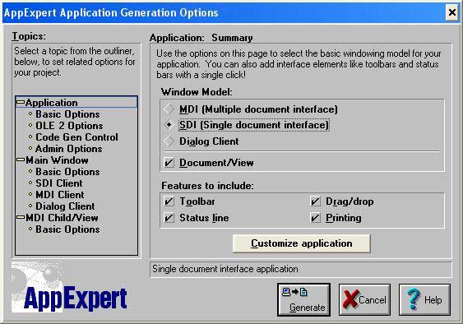Viewport: 463px width, 324px height.
Task: Select the MDI window model radio button
Action: (x=169, y=109)
